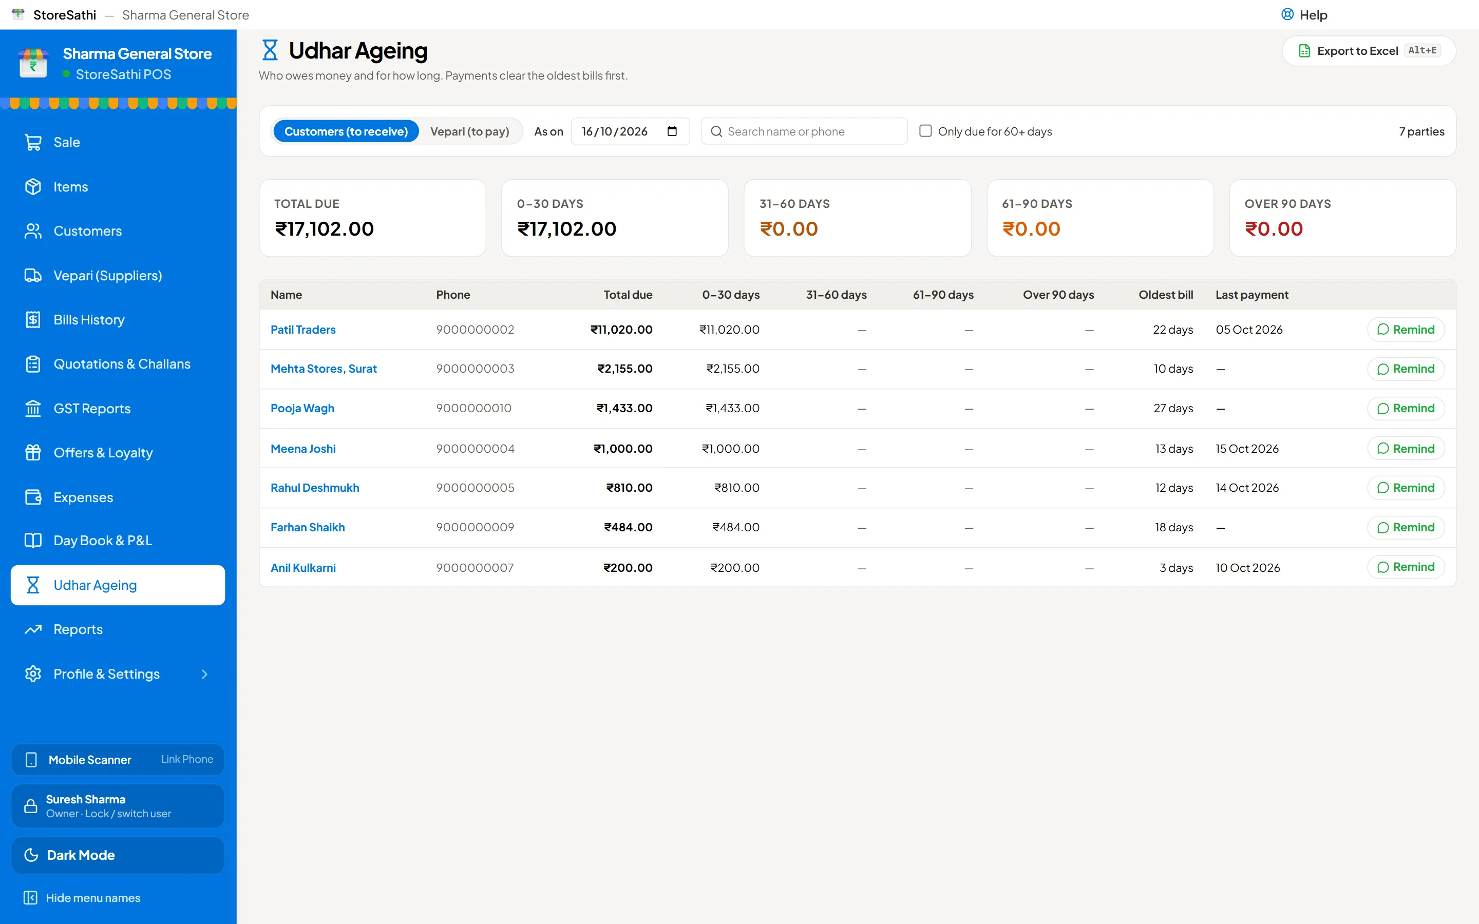Open Items box icon in sidebar

[33, 187]
